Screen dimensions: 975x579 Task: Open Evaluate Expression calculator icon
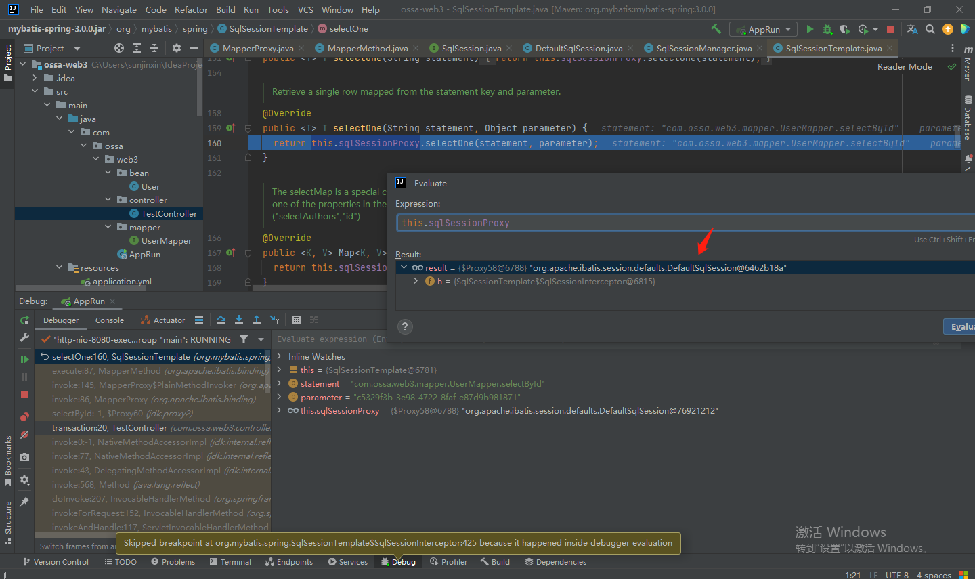pyautogui.click(x=297, y=320)
